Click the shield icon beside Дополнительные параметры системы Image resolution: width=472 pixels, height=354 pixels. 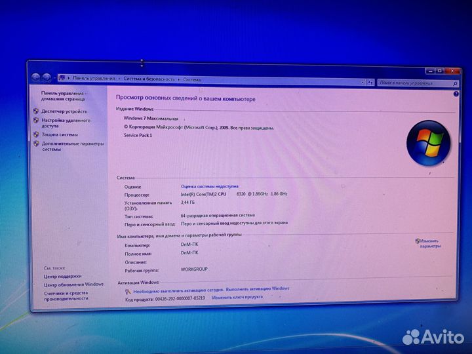[x=36, y=144]
